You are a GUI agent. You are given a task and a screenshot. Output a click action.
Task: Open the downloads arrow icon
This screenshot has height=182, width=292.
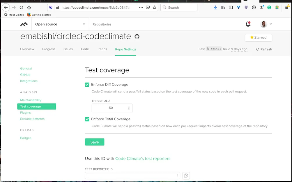pos(215,8)
